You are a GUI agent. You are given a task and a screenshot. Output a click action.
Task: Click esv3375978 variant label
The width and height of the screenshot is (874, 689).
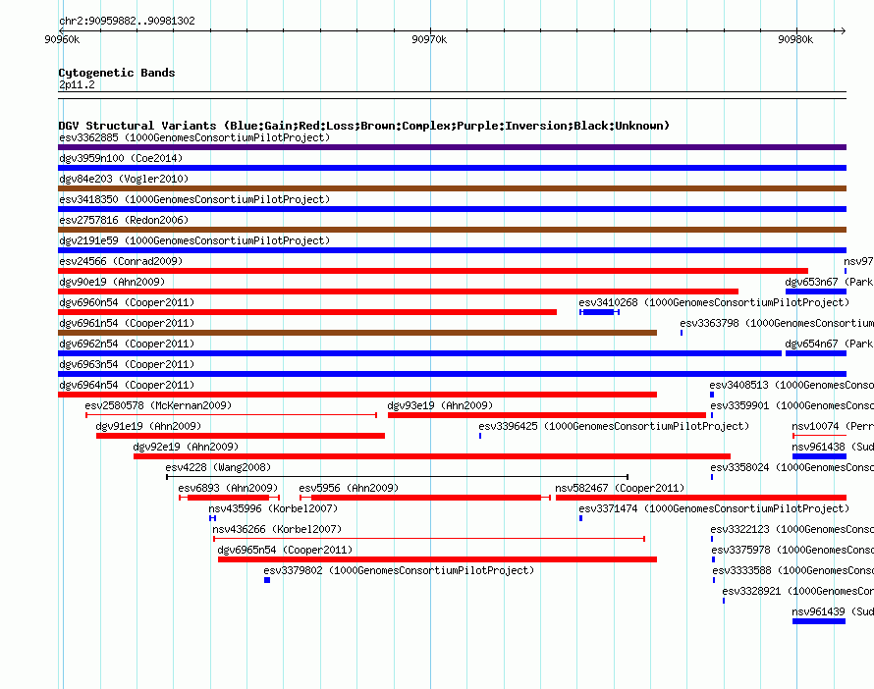(x=792, y=550)
